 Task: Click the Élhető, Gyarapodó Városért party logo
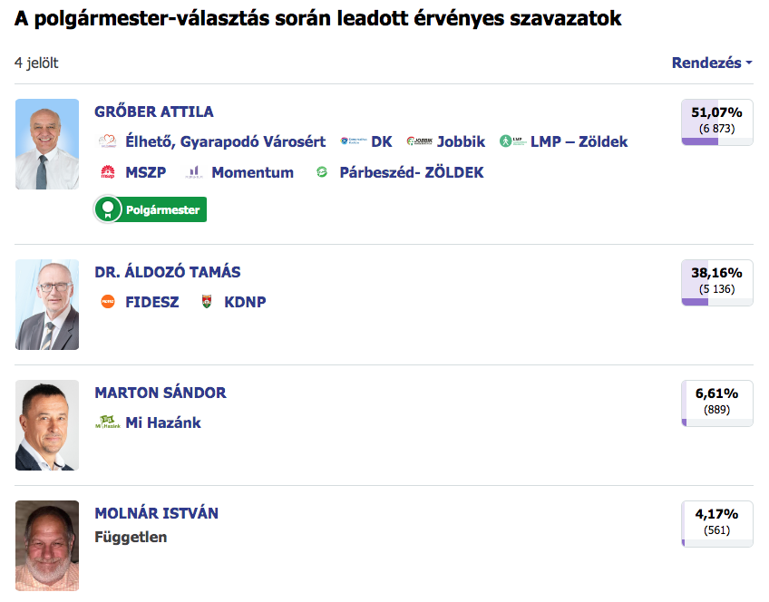click(108, 141)
